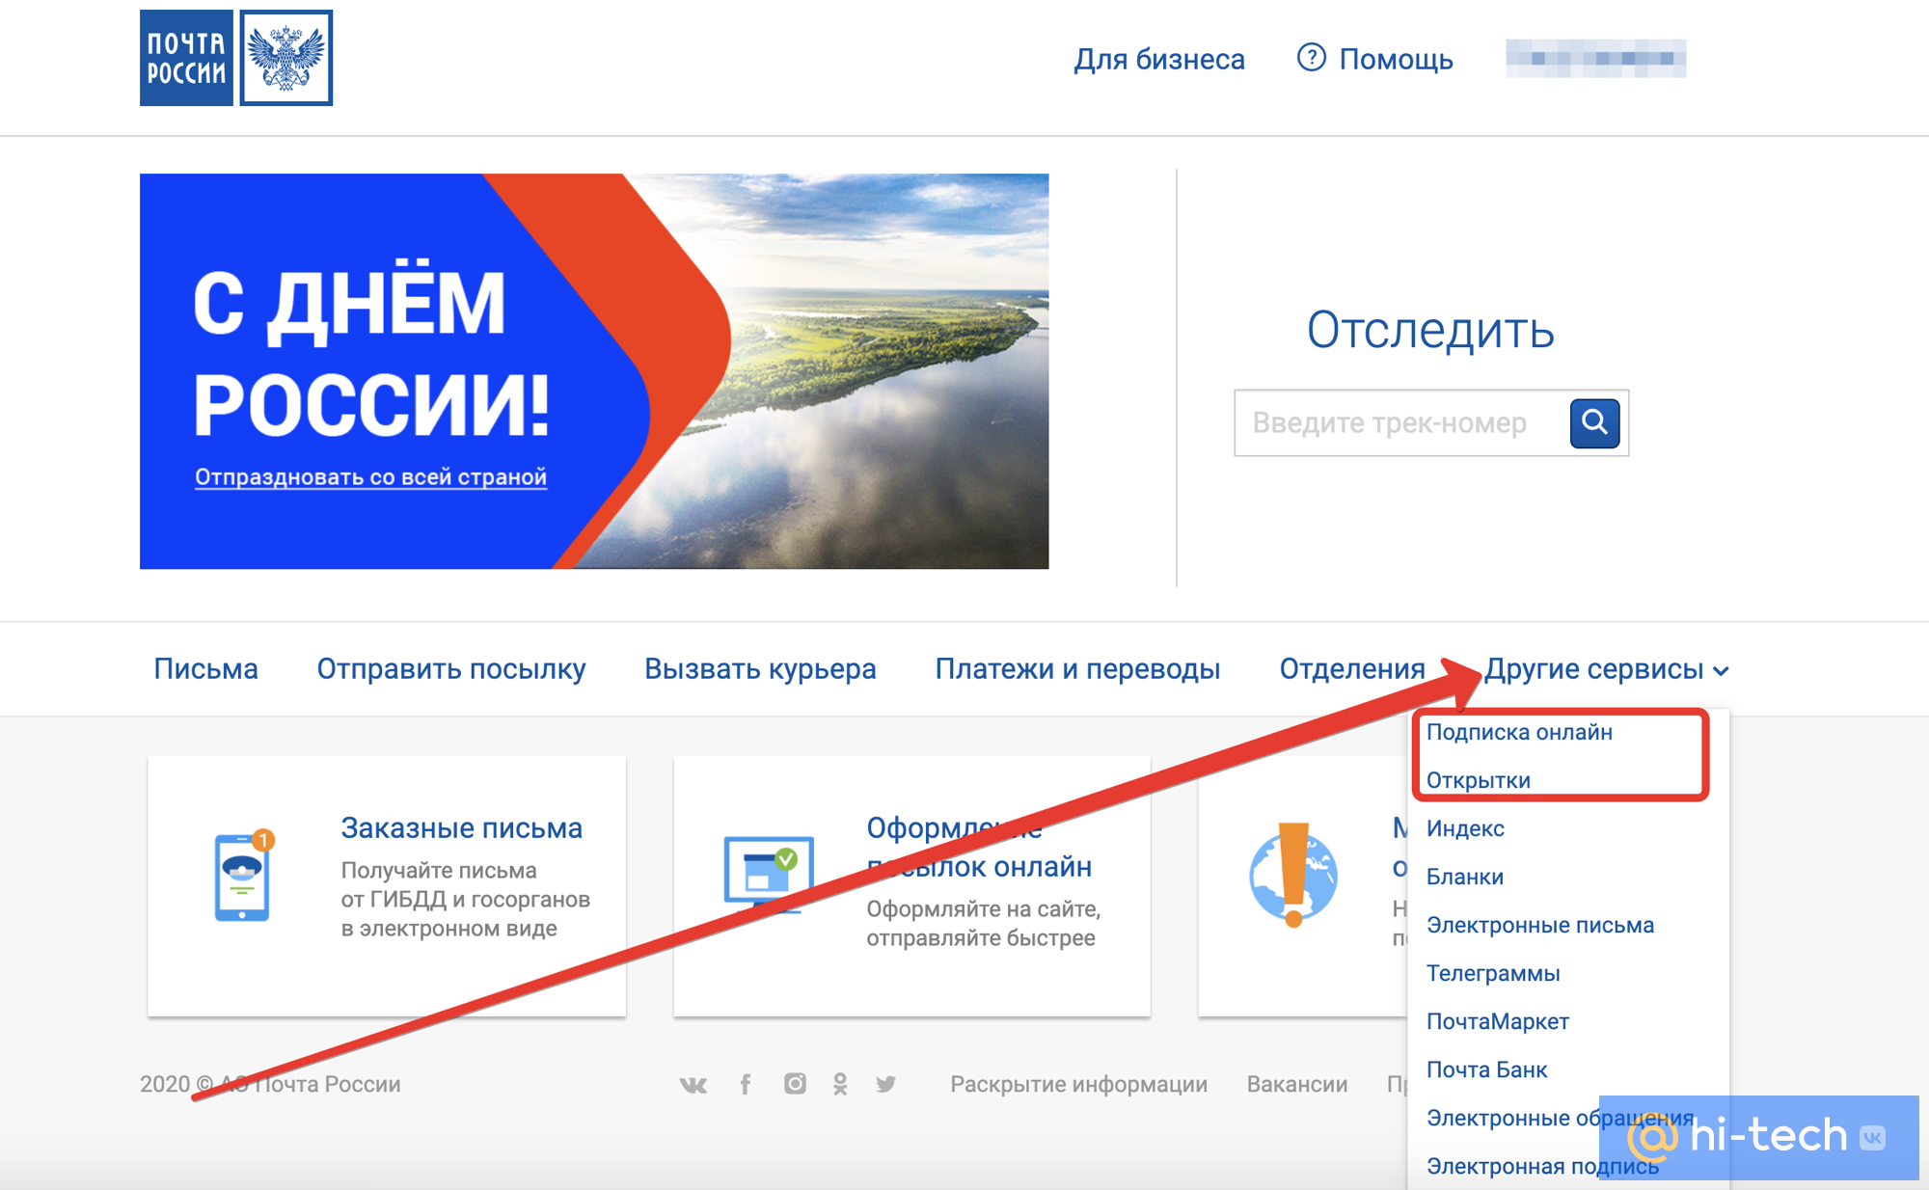Select Отделения in navigation
Image resolution: width=1929 pixels, height=1190 pixels.
pos(1352,668)
